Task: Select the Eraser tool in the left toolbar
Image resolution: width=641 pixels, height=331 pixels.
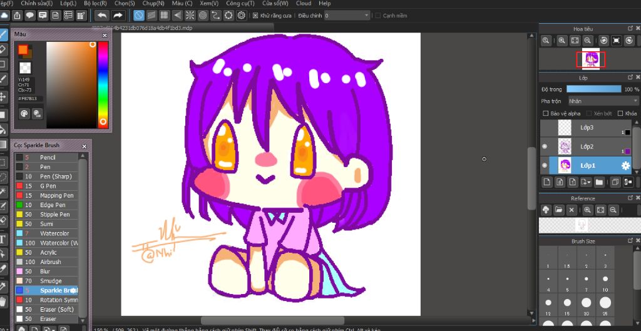Action: coord(3,49)
